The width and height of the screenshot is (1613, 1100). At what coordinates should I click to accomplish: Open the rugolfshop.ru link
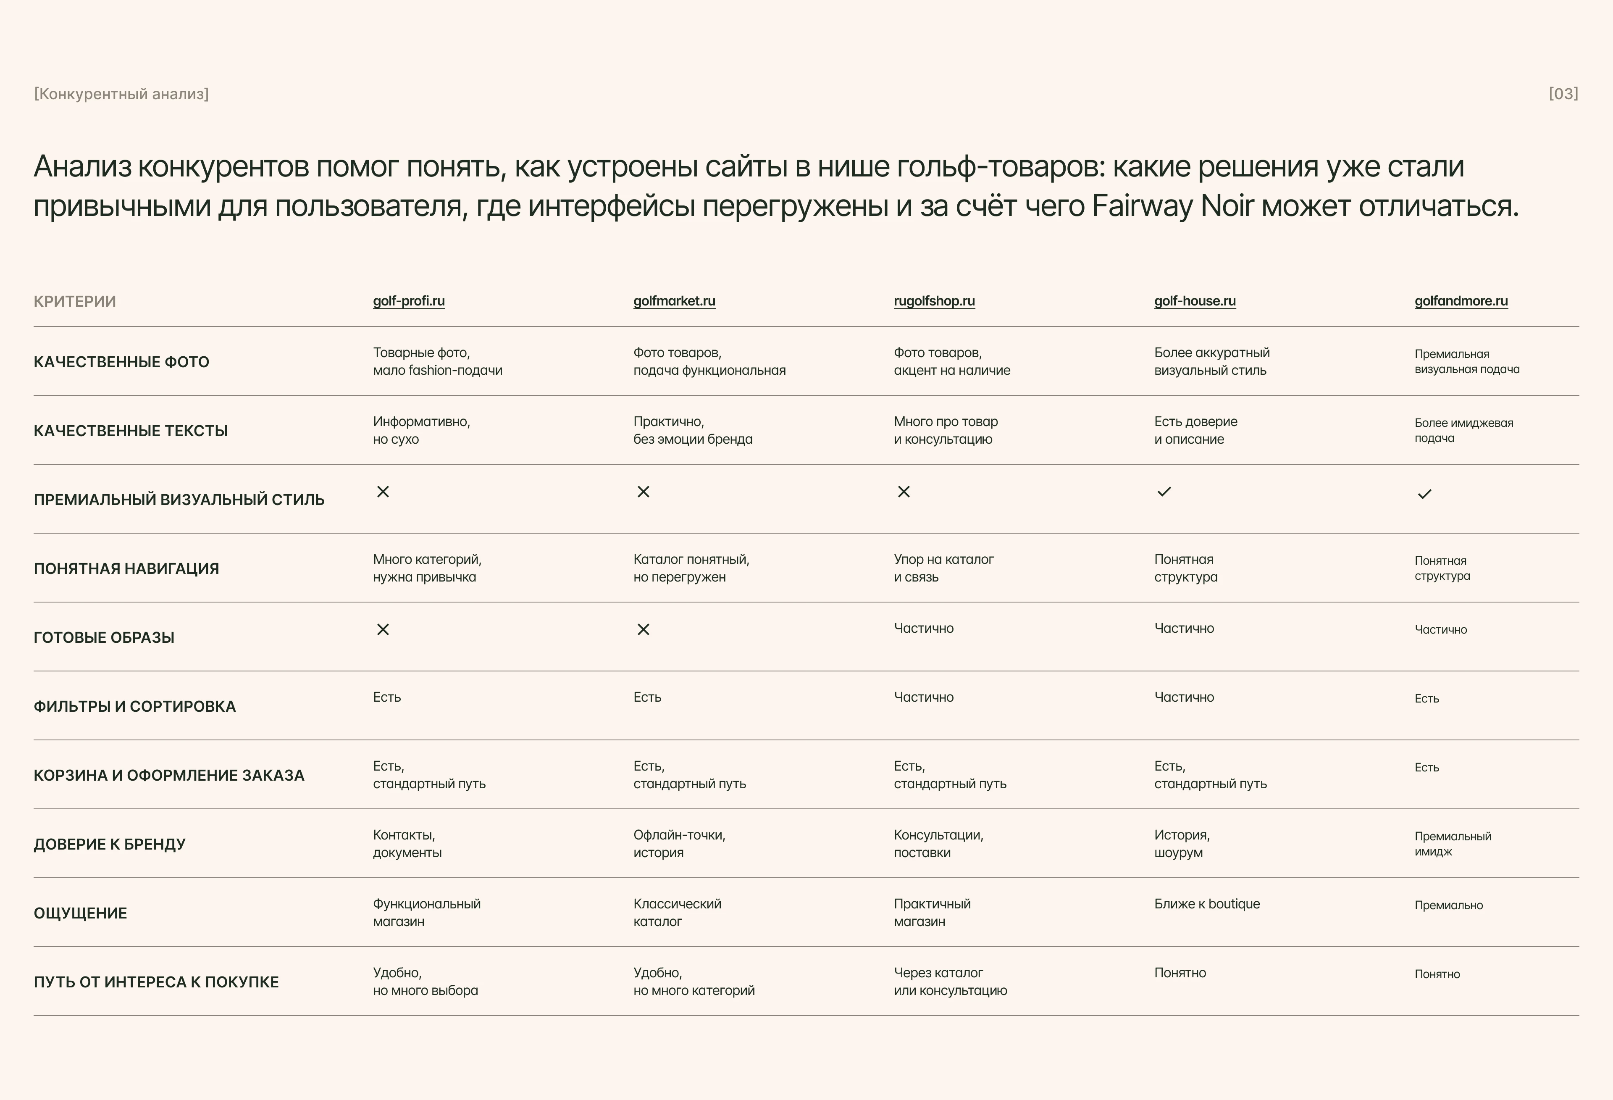[x=934, y=301]
